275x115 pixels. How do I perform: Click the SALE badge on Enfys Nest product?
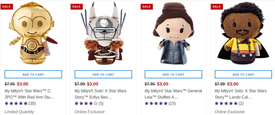point(76,7)
